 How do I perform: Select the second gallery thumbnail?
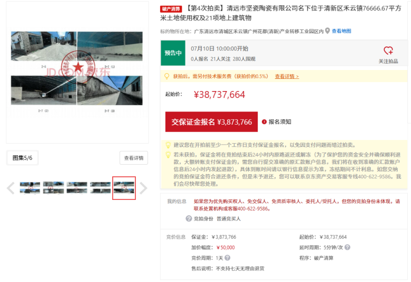click(53, 188)
